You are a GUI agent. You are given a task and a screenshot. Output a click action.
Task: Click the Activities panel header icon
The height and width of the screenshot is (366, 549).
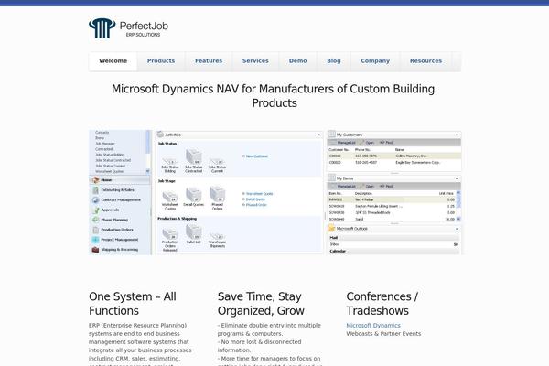tap(160, 135)
